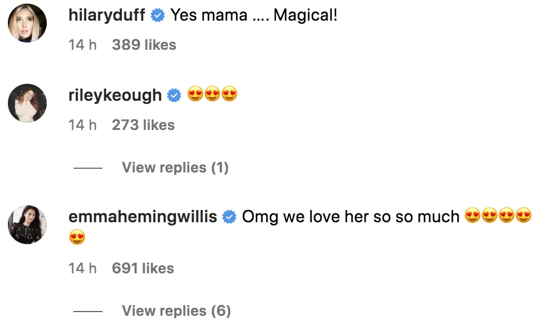
Task: Open the 691 likes list
Action: (143, 268)
